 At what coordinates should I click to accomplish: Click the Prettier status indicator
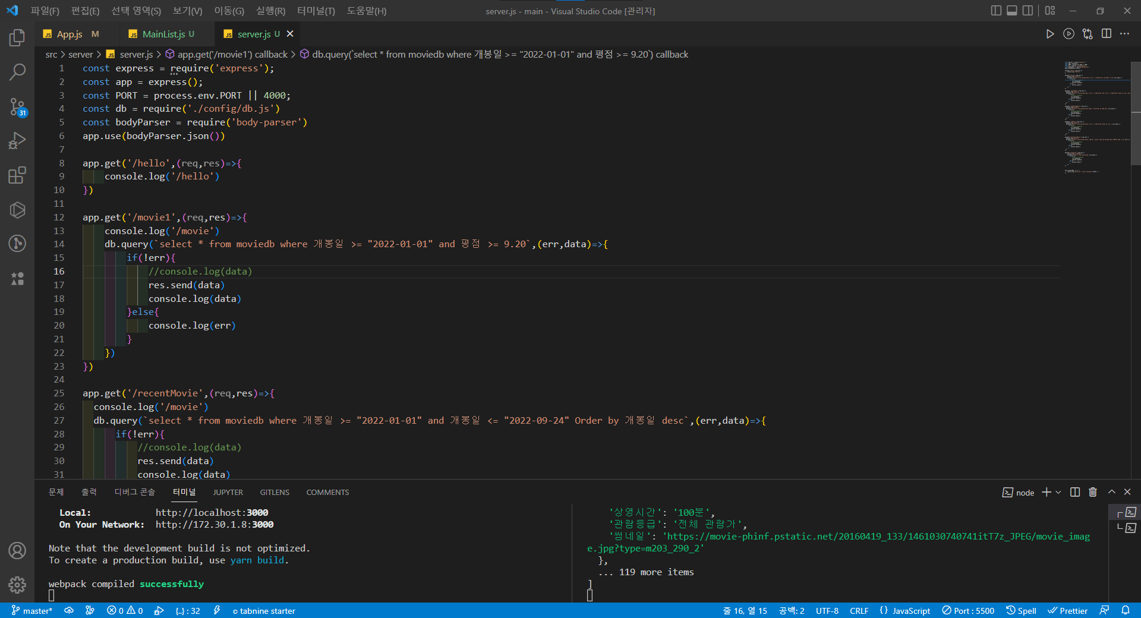coord(1067,610)
